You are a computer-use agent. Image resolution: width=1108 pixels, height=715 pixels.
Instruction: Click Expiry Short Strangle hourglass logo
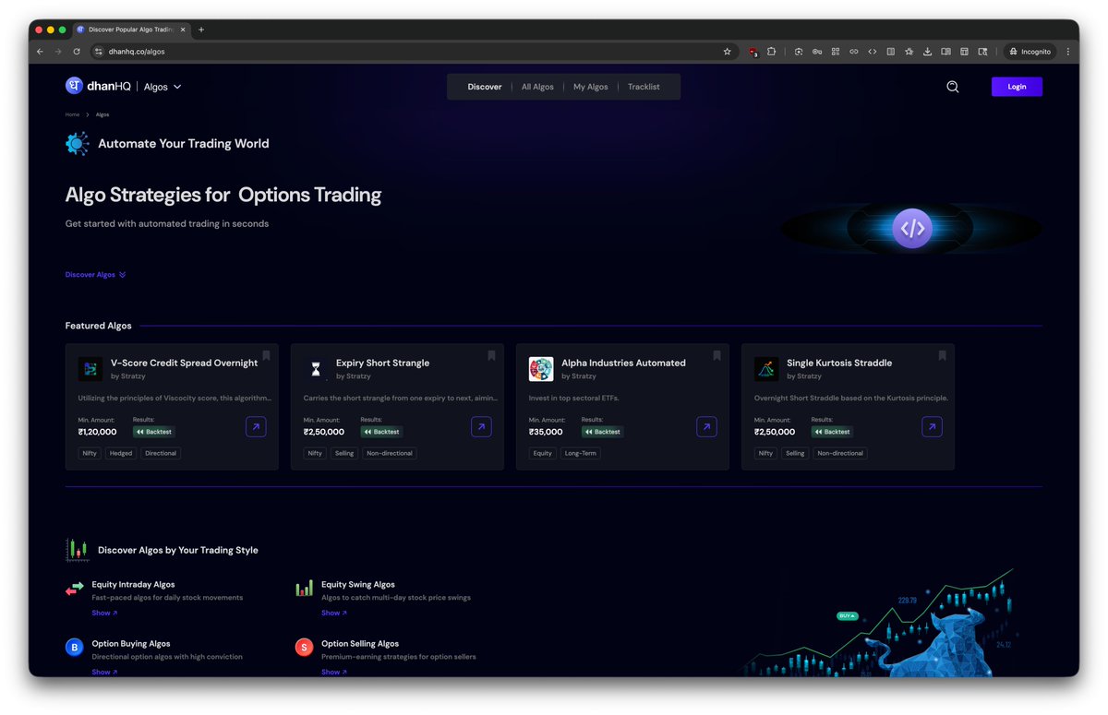pos(316,369)
